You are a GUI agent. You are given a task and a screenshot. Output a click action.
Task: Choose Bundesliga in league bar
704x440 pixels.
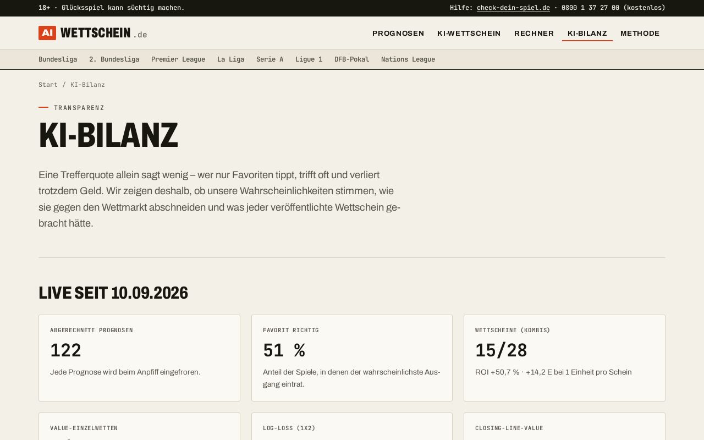(58, 59)
